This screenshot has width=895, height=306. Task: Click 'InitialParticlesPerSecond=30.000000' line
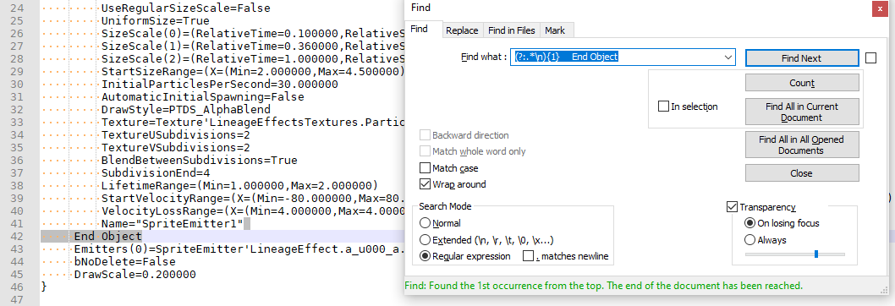(x=220, y=84)
